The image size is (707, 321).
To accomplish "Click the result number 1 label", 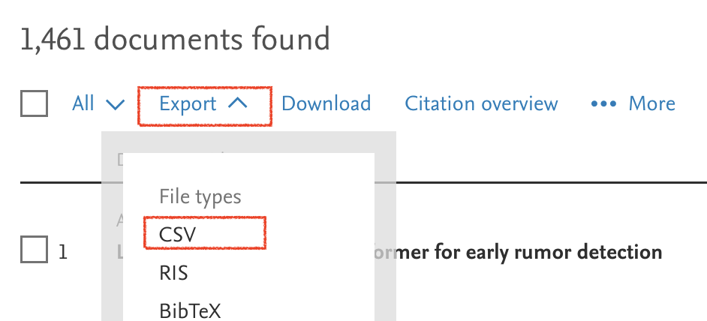I will 63,252.
